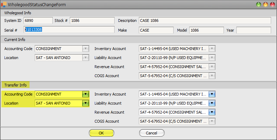This screenshot has width=277, height=140.
Task: Expand Transfer Info Inventory Account dropdown
Action: click(212, 94)
